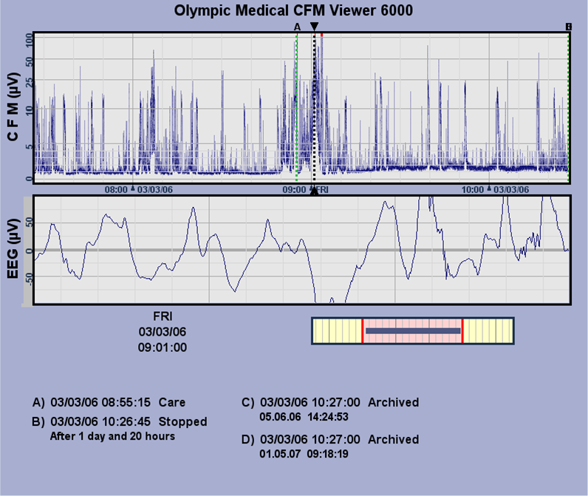Click the red marker tick atop CFM graph

(322, 35)
